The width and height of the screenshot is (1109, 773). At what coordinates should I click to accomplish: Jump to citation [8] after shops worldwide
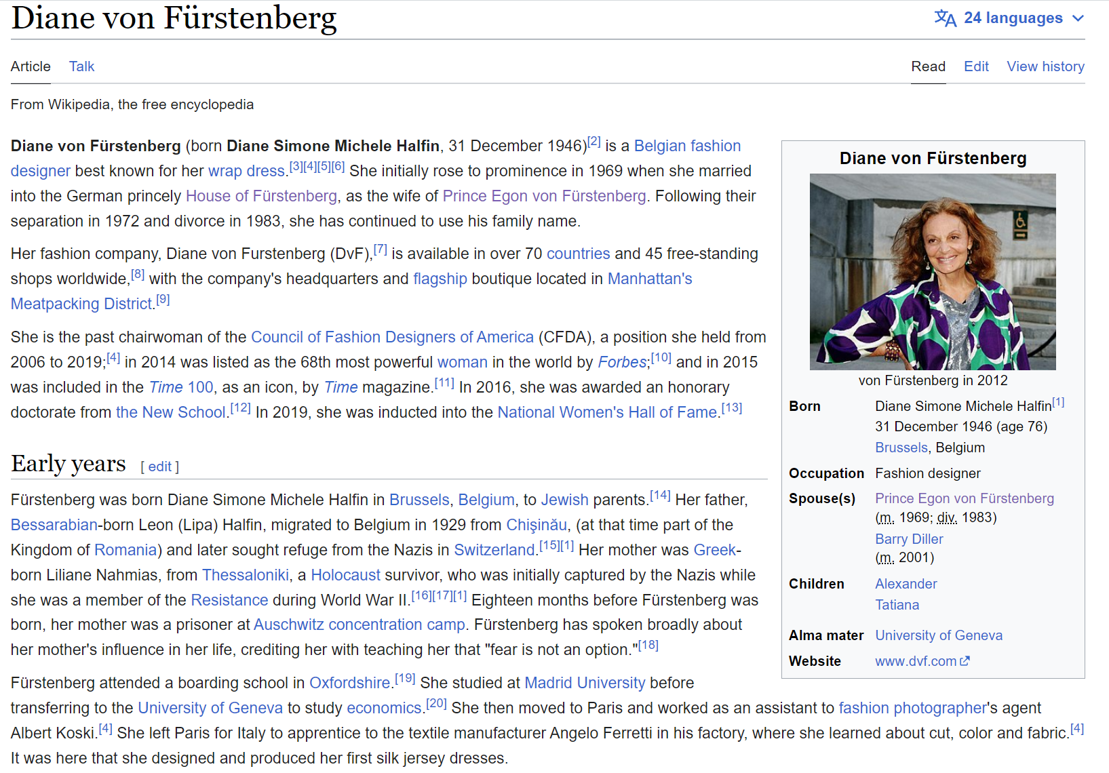click(138, 275)
